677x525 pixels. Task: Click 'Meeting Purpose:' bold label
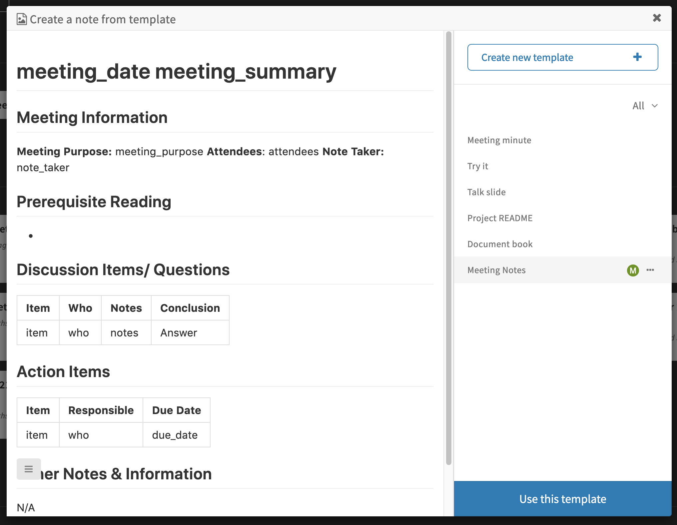64,152
